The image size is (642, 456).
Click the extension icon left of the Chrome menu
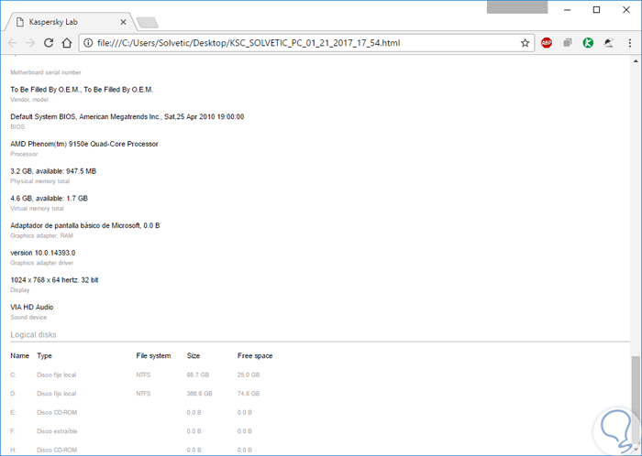point(609,43)
